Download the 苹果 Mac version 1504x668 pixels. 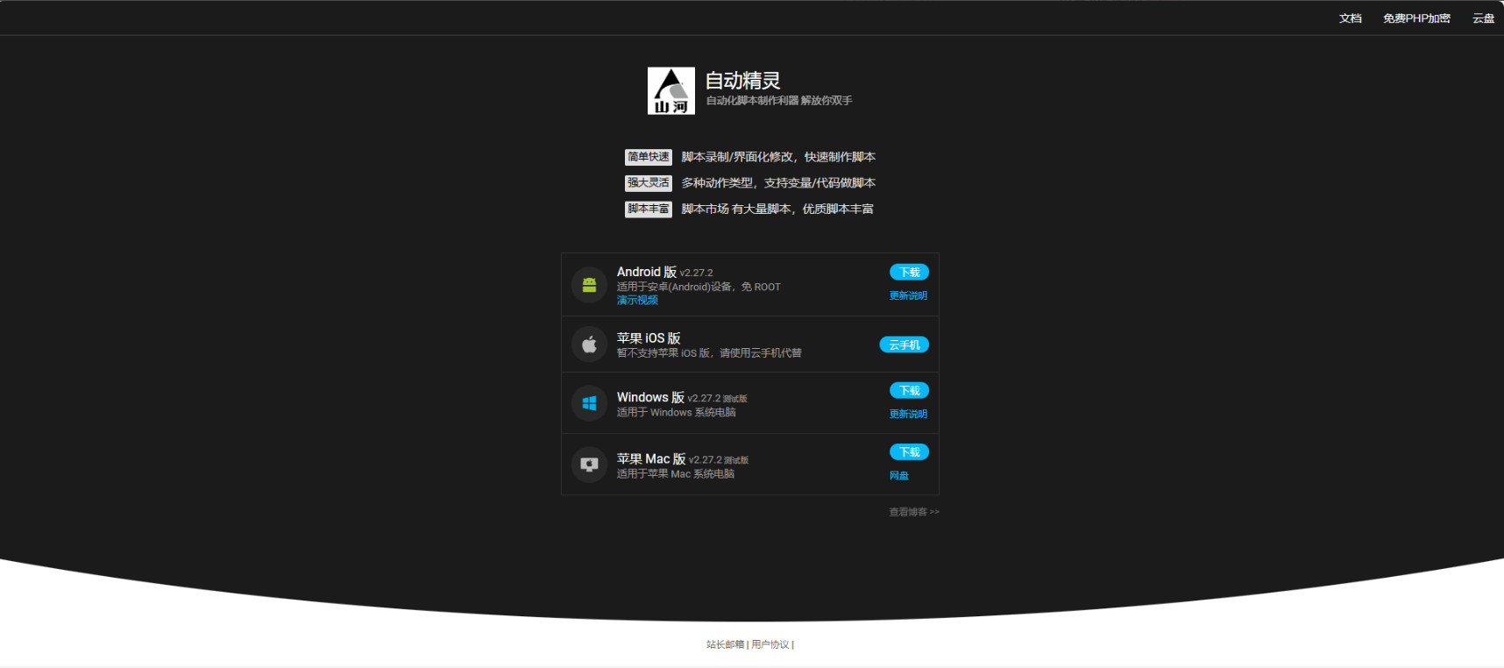(909, 452)
